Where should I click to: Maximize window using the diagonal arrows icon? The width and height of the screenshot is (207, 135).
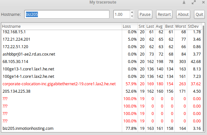193,3
